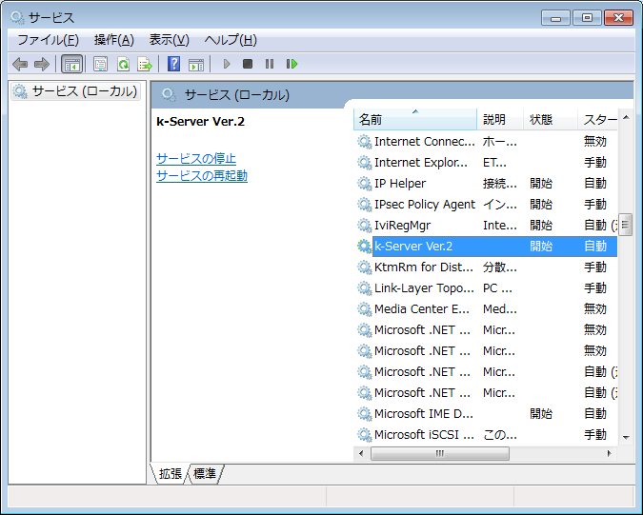Open Help with the question mark icon
Screen dimensions: 643x515
pos(174,64)
